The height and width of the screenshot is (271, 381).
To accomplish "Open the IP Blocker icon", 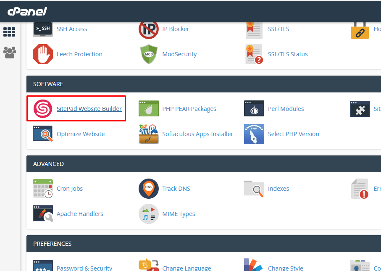I will [x=148, y=30].
